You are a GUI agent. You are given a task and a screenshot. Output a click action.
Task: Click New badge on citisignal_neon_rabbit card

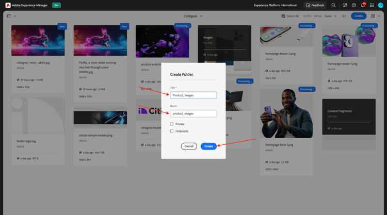(x=62, y=26)
